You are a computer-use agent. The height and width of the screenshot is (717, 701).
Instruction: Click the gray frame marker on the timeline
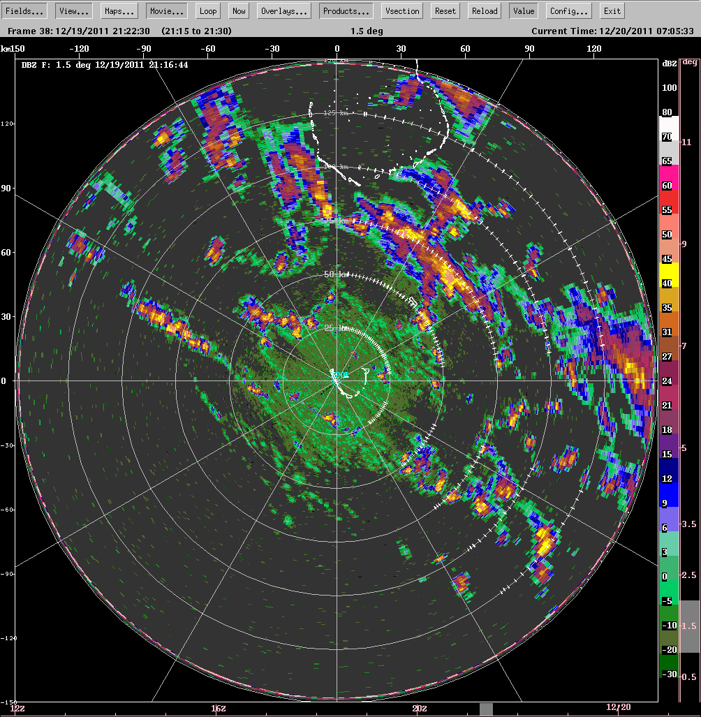coord(486,709)
